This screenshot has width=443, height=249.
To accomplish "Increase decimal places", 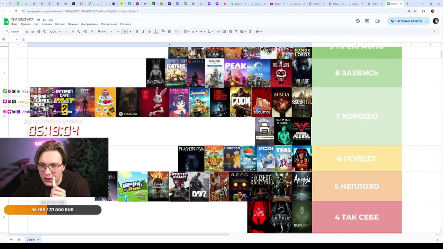I will (x=85, y=31).
